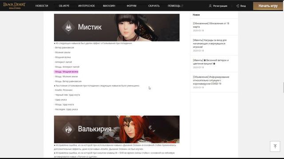284x159 pixels.
Task: Open the МАГАЗИН menu
Action: click(109, 6)
